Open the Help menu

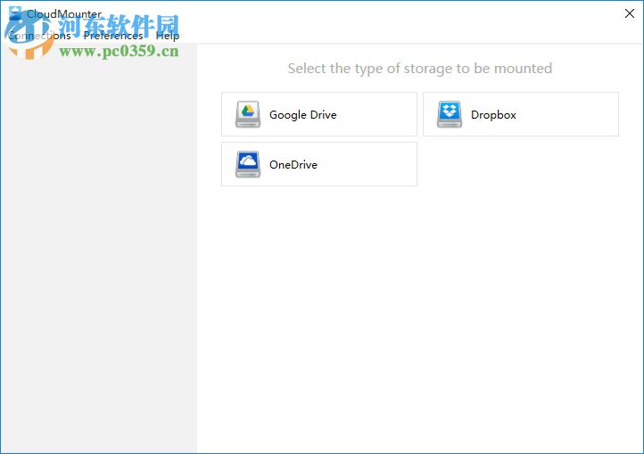pos(168,37)
